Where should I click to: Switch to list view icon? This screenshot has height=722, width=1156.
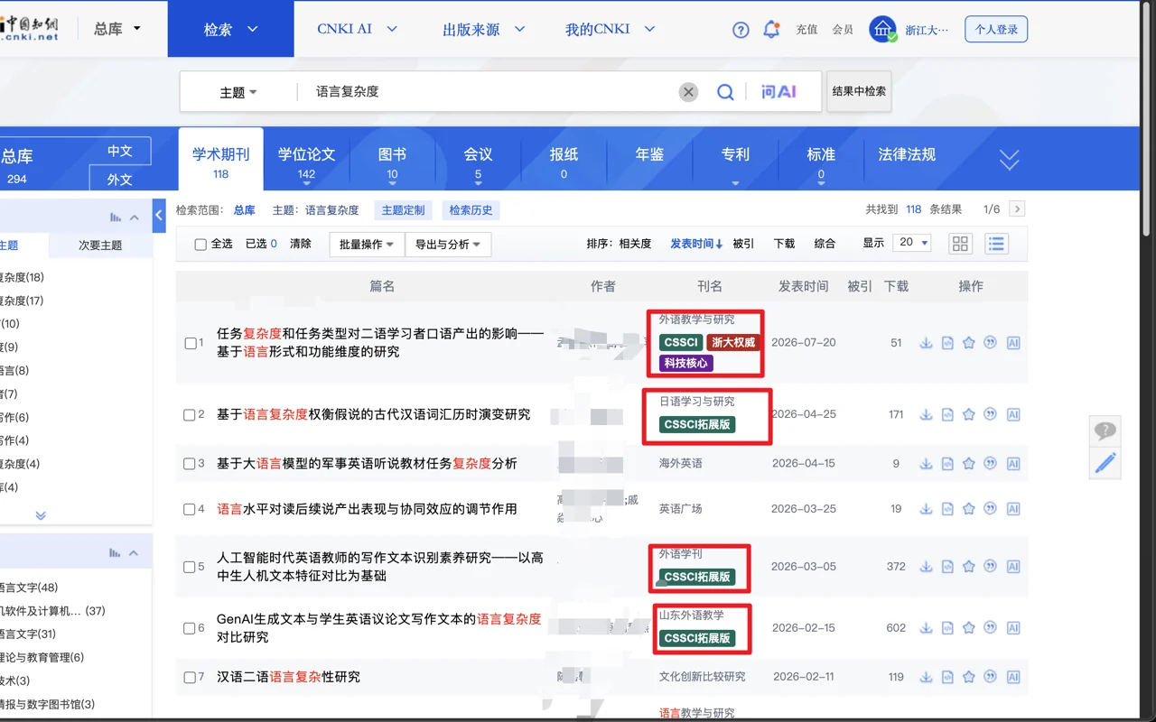click(x=996, y=244)
